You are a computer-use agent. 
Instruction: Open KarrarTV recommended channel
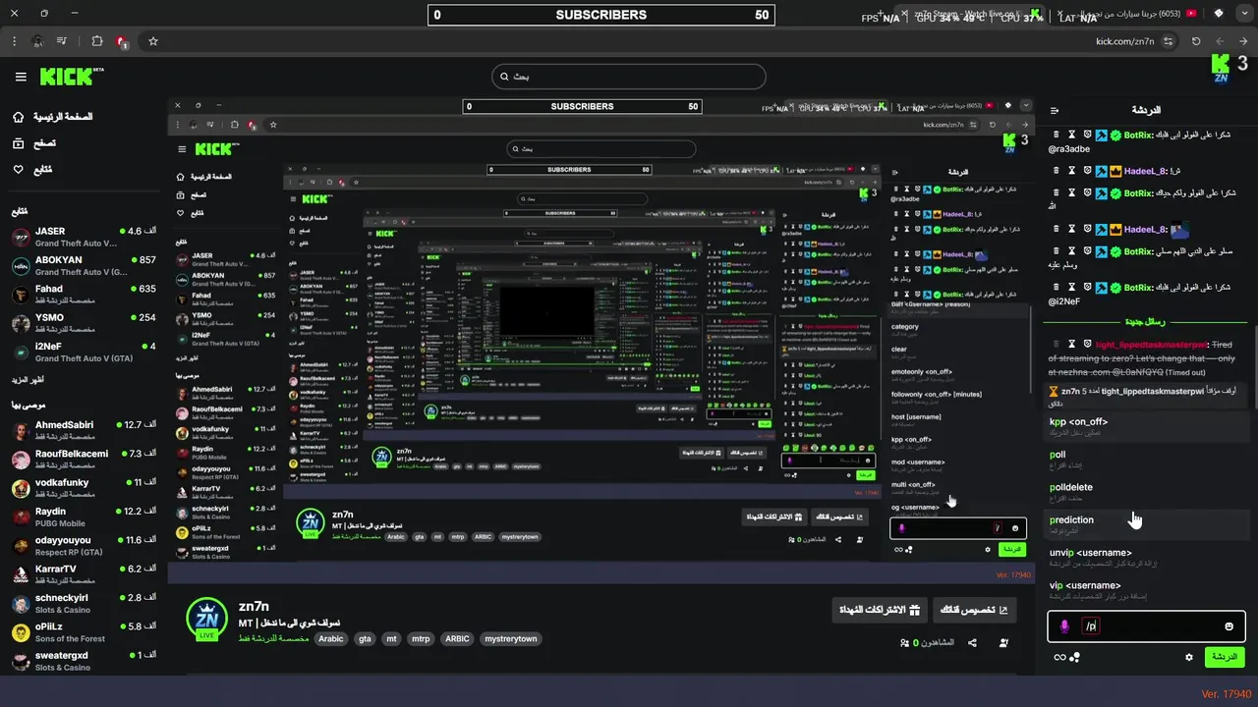(x=84, y=573)
